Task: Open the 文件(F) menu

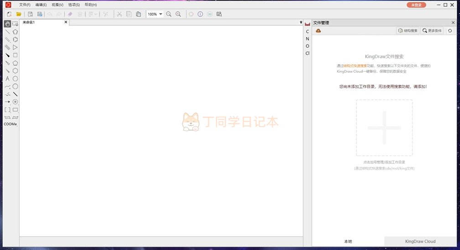Action: click(25, 5)
